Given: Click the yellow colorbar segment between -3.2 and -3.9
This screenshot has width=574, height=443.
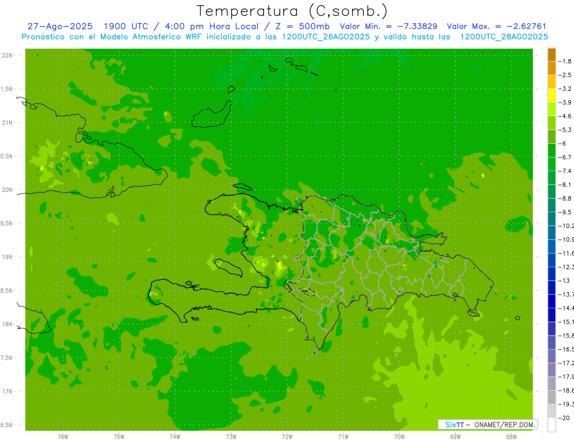Looking at the screenshot, I should (x=552, y=96).
